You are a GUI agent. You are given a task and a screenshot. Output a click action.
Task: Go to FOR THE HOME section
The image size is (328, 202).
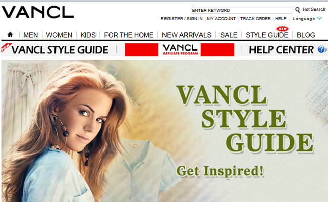[x=129, y=35]
